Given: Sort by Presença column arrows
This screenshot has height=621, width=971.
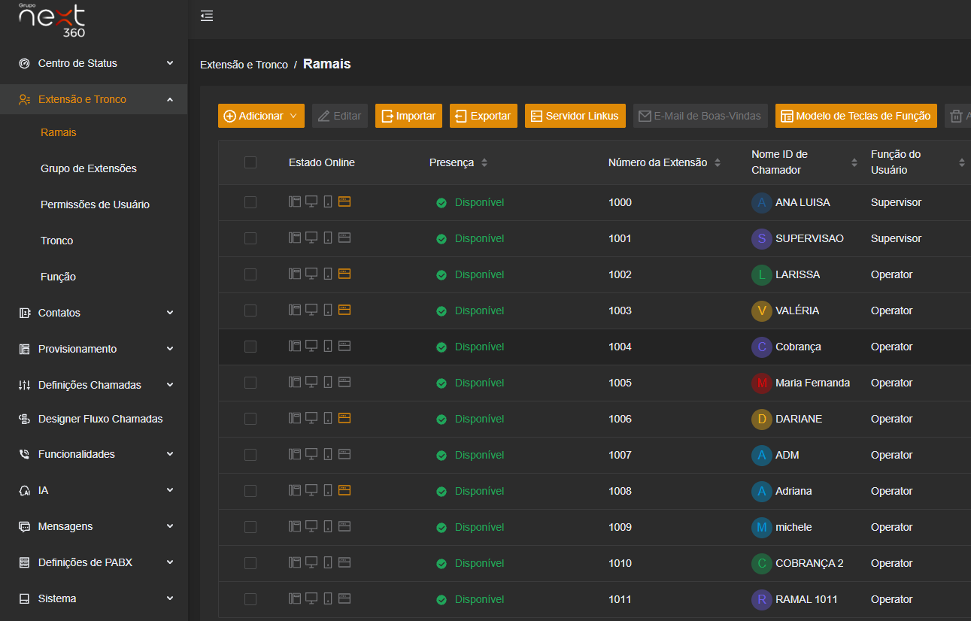Looking at the screenshot, I should [x=484, y=162].
